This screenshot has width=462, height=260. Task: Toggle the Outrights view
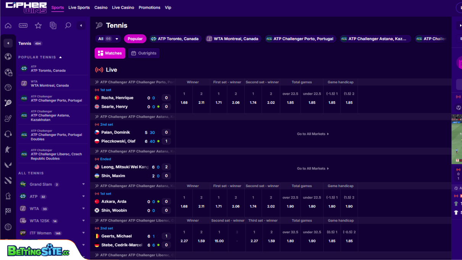pyautogui.click(x=144, y=53)
